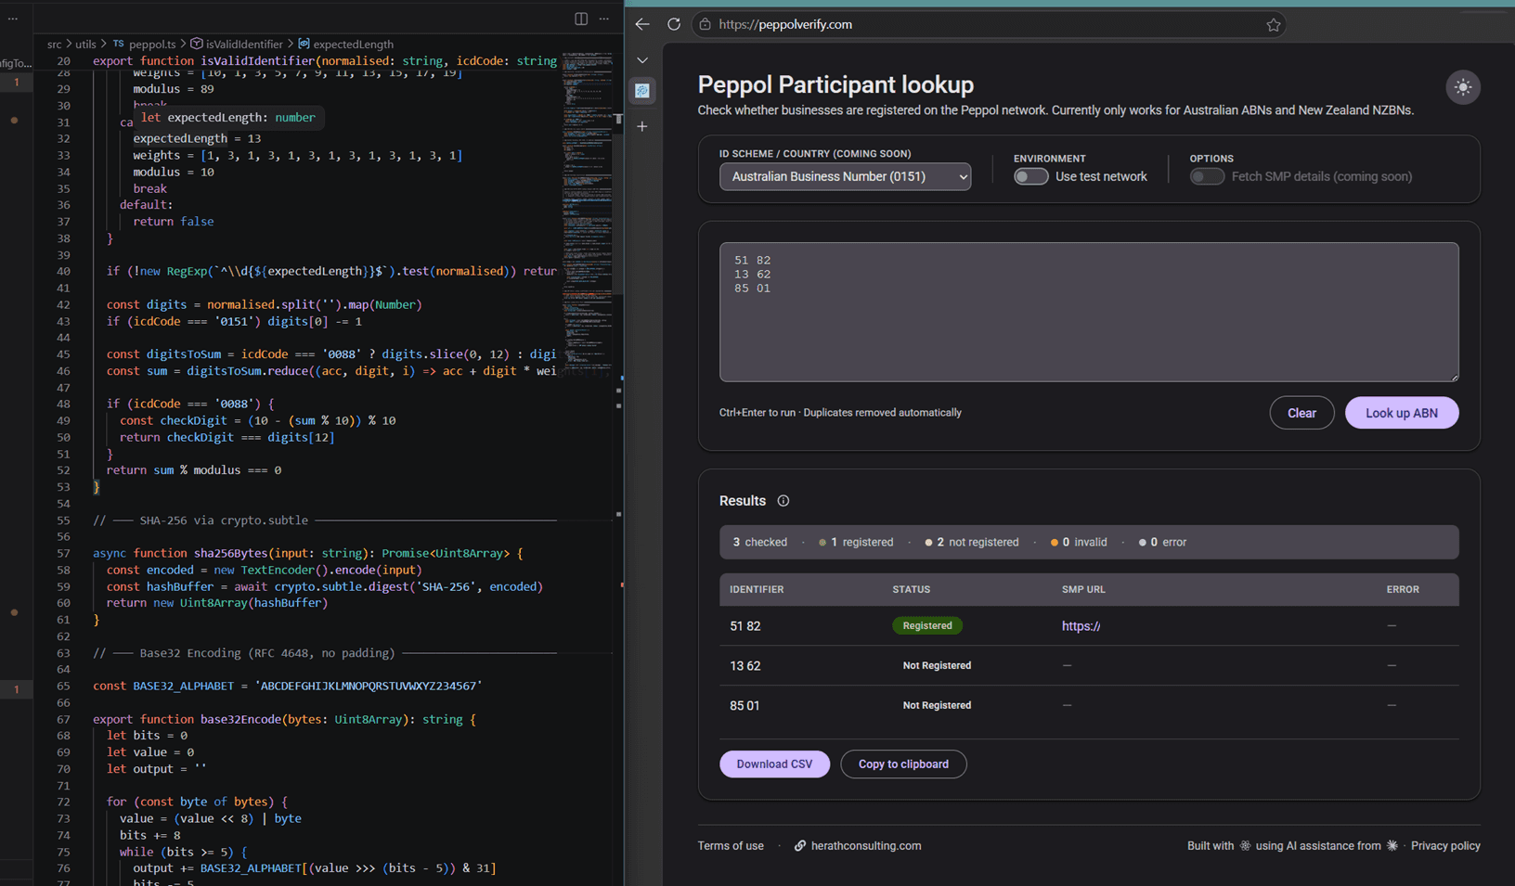The width and height of the screenshot is (1515, 886).
Task: Click identifier '13 62' in results table
Action: [x=745, y=666]
